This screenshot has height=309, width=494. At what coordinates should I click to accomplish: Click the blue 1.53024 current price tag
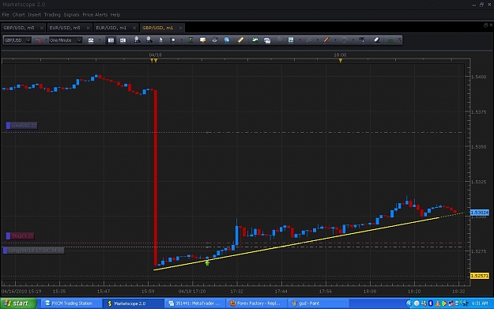tap(480, 213)
